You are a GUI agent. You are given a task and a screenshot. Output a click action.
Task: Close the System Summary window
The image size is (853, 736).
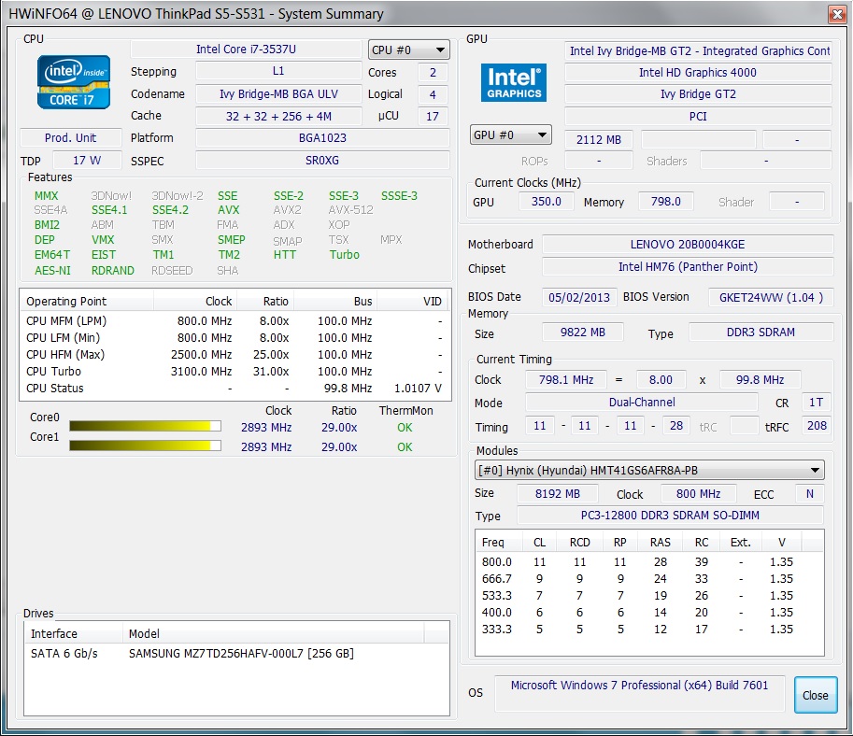coord(837,14)
